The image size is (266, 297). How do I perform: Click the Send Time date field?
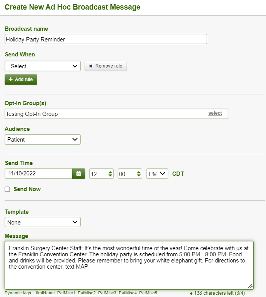coord(38,173)
